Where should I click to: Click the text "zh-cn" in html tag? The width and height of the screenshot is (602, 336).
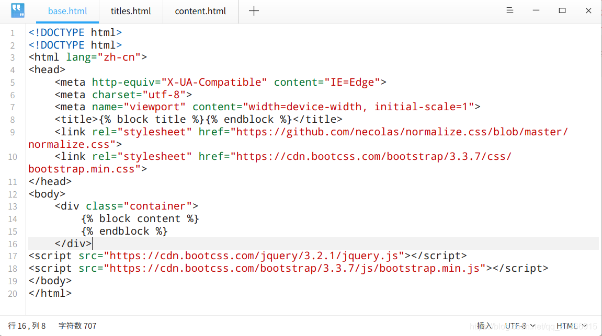pos(119,57)
